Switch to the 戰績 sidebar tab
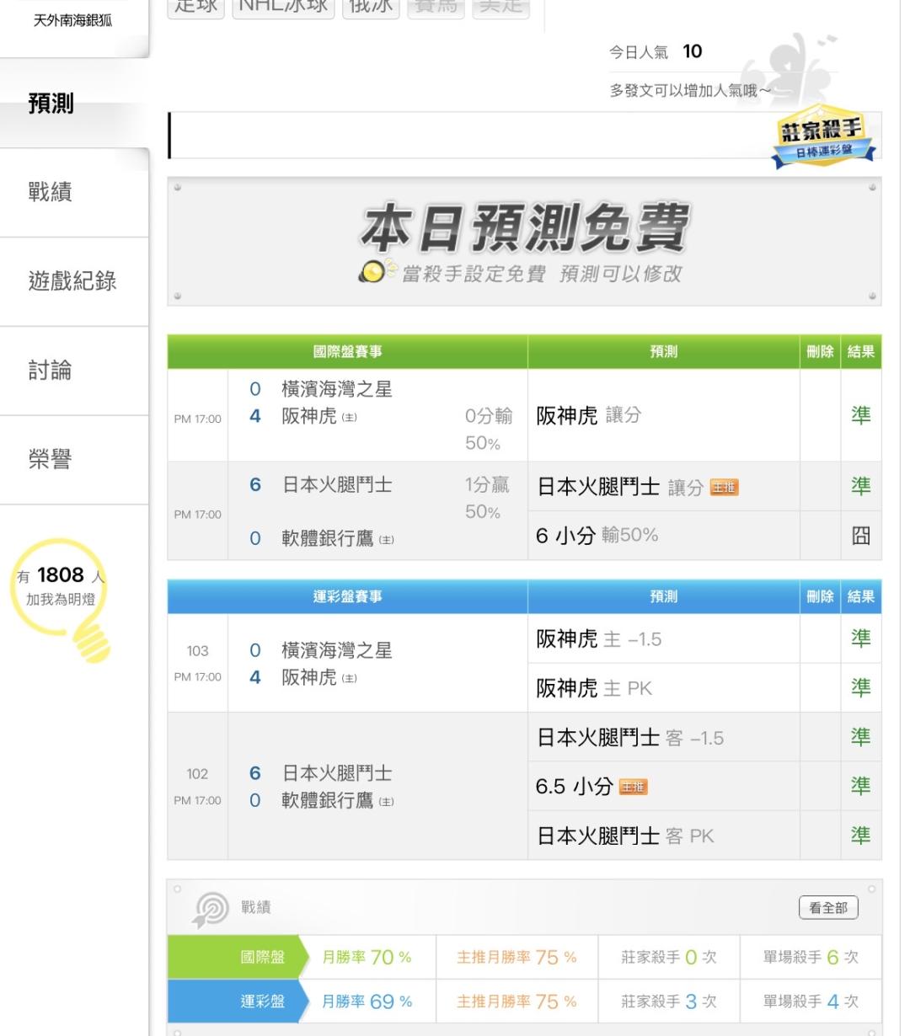The height and width of the screenshot is (1036, 910). 51,192
